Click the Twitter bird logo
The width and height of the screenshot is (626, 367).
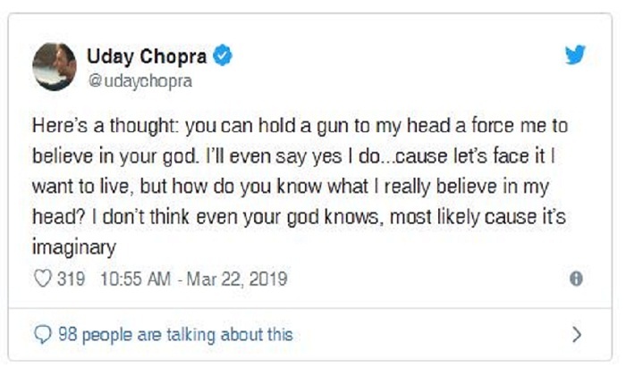click(x=574, y=55)
